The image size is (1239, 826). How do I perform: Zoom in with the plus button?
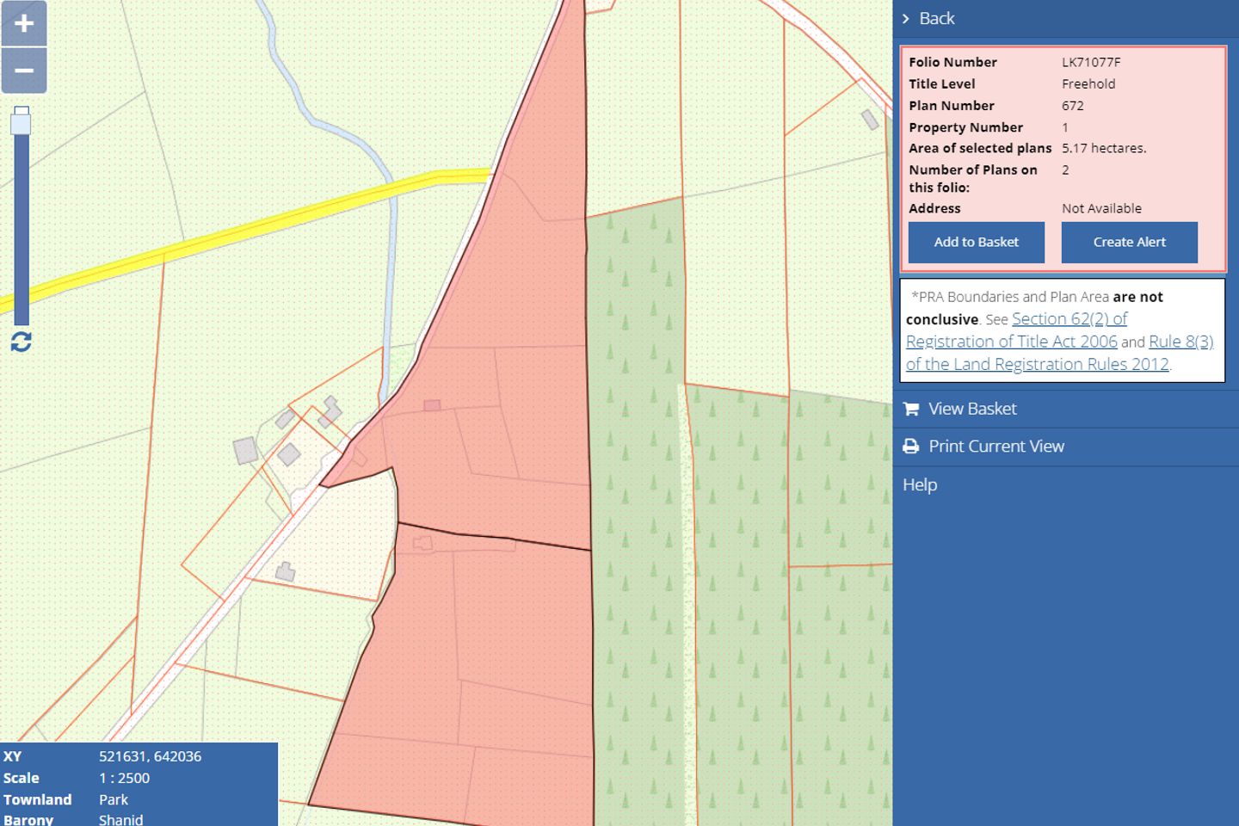pyautogui.click(x=23, y=23)
